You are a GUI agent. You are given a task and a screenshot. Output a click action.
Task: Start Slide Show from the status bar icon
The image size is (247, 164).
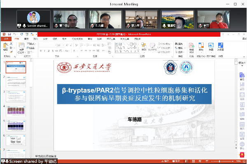point(207,161)
